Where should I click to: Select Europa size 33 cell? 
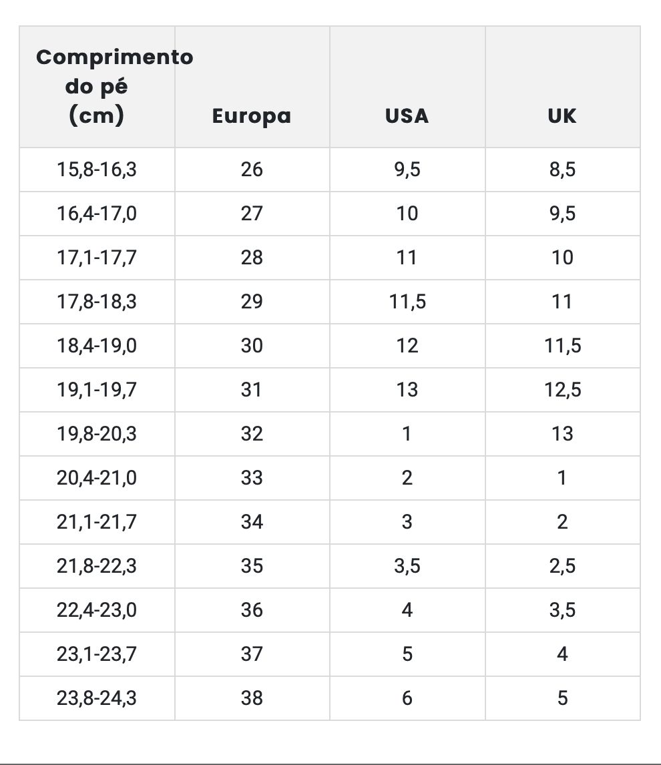point(252,478)
